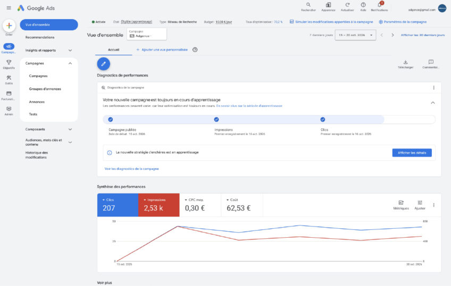Collapse the apprentissage diagnostics panel

click(433, 103)
